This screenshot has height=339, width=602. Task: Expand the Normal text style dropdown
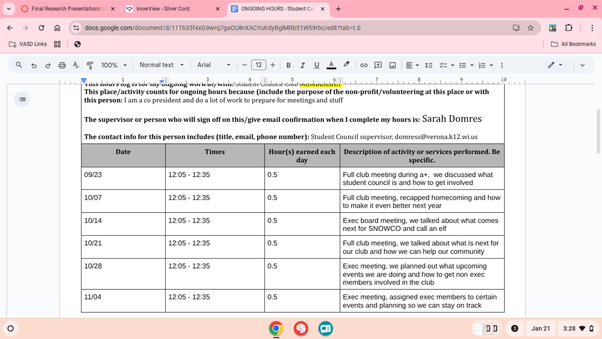click(160, 65)
